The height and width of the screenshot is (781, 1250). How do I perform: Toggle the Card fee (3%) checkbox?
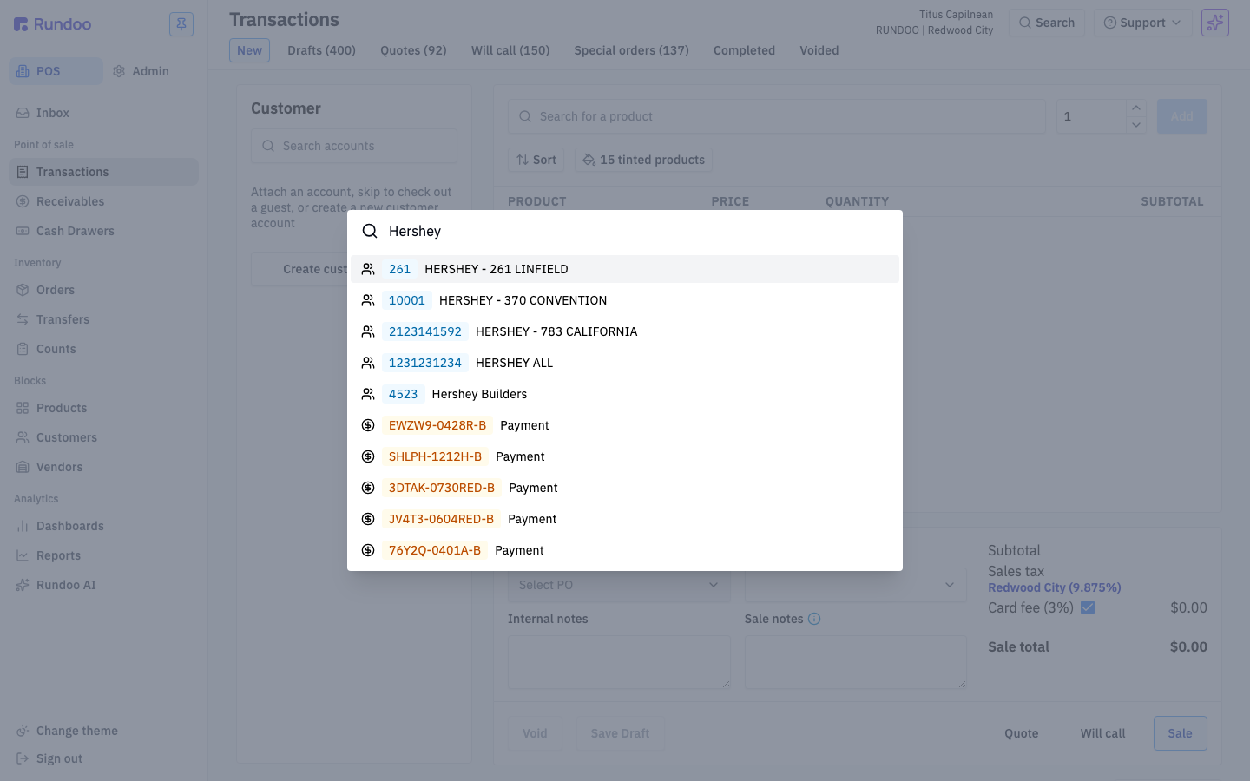pos(1088,607)
